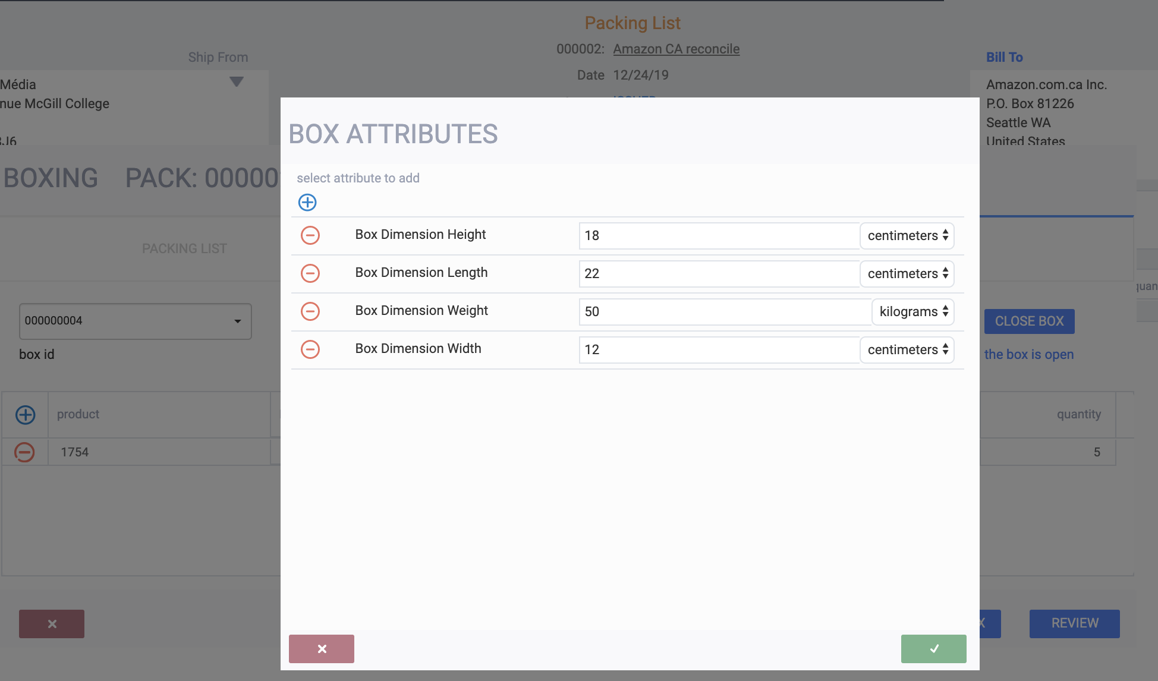Open Height unit centimeters dropdown

point(907,236)
